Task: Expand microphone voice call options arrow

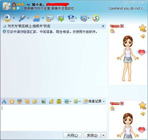Action: 28,18
